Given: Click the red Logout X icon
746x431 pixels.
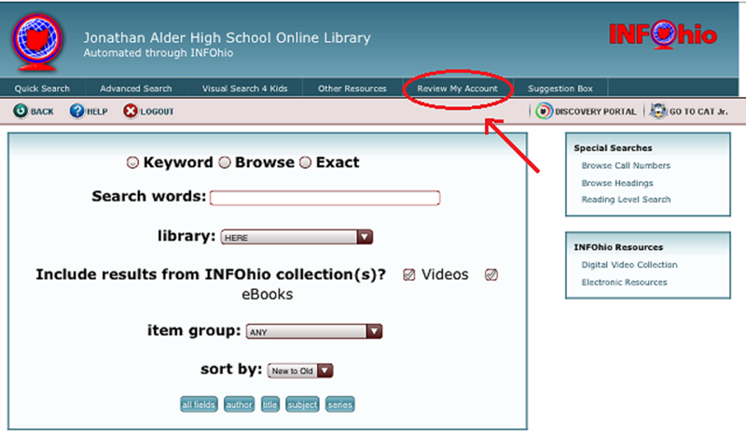Looking at the screenshot, I should click(131, 111).
